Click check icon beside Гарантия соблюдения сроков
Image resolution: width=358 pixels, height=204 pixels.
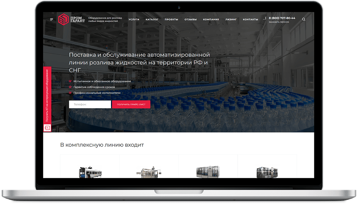coord(70,87)
